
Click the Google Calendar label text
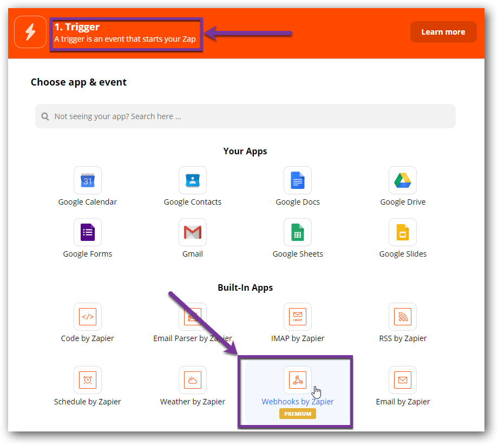[x=88, y=202]
